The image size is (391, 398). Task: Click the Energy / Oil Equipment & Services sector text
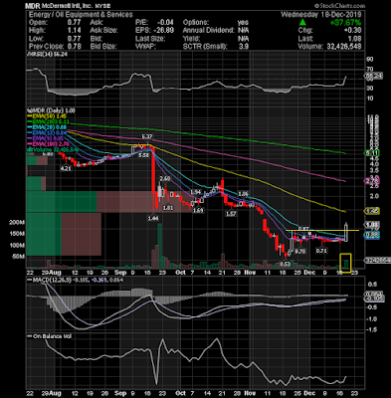click(x=81, y=15)
